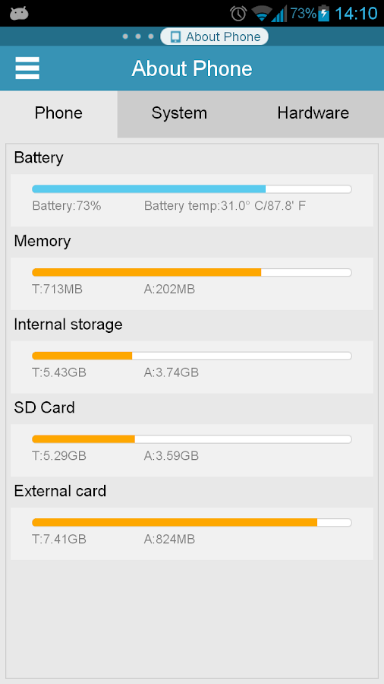Tap the Wi-Fi signal icon
The image size is (384, 684).
[262, 14]
